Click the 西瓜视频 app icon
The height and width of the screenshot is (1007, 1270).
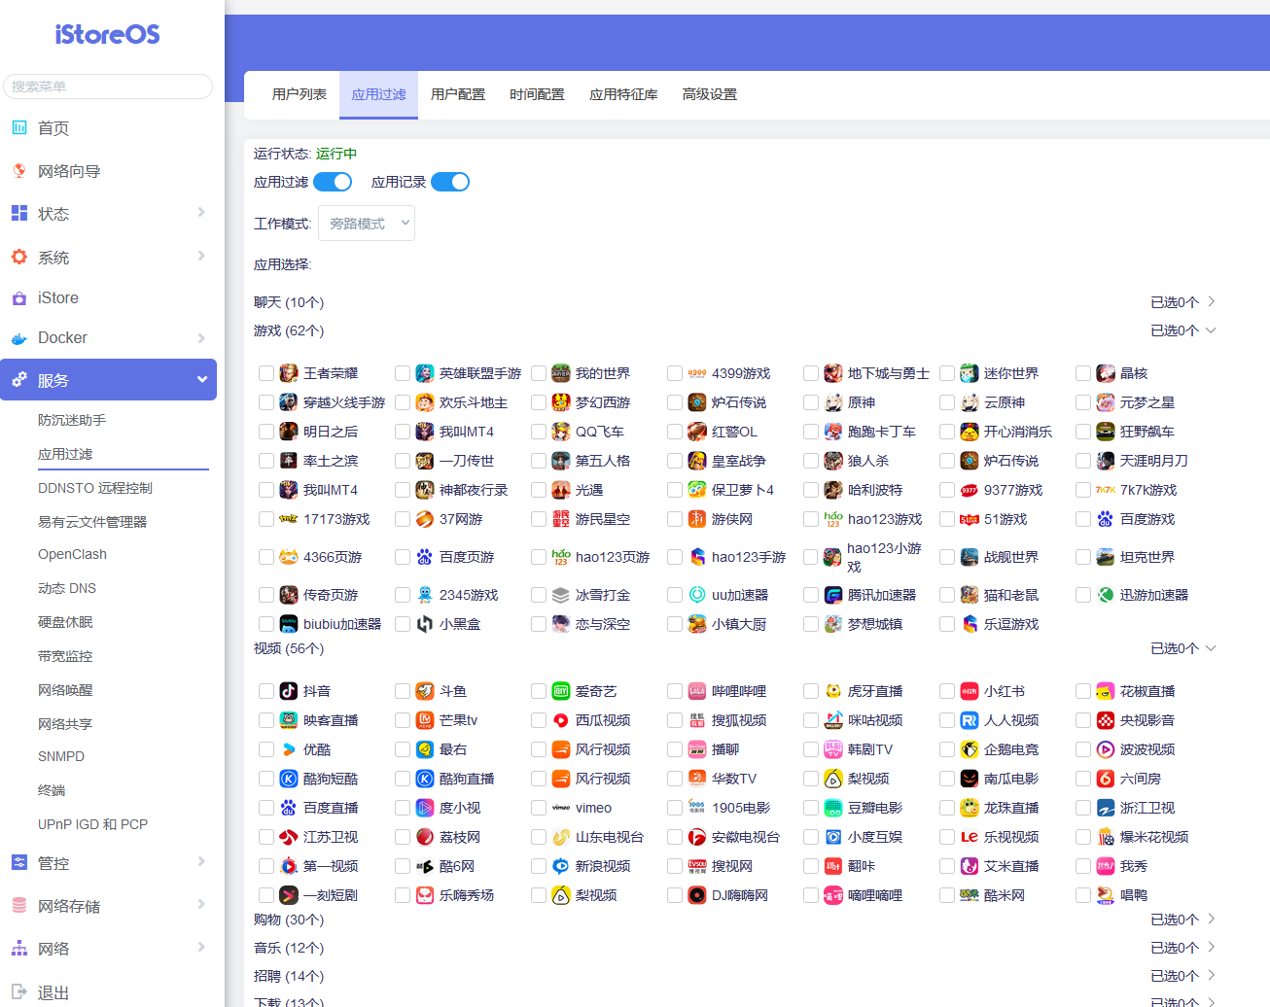561,720
